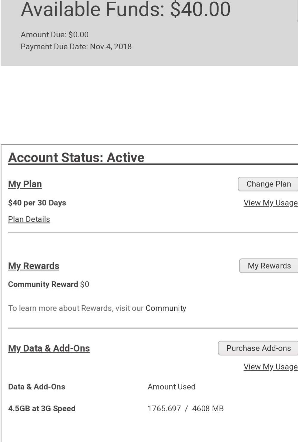
Task: Open View My Usage under Purchase Add-ons
Action: [x=270, y=367]
